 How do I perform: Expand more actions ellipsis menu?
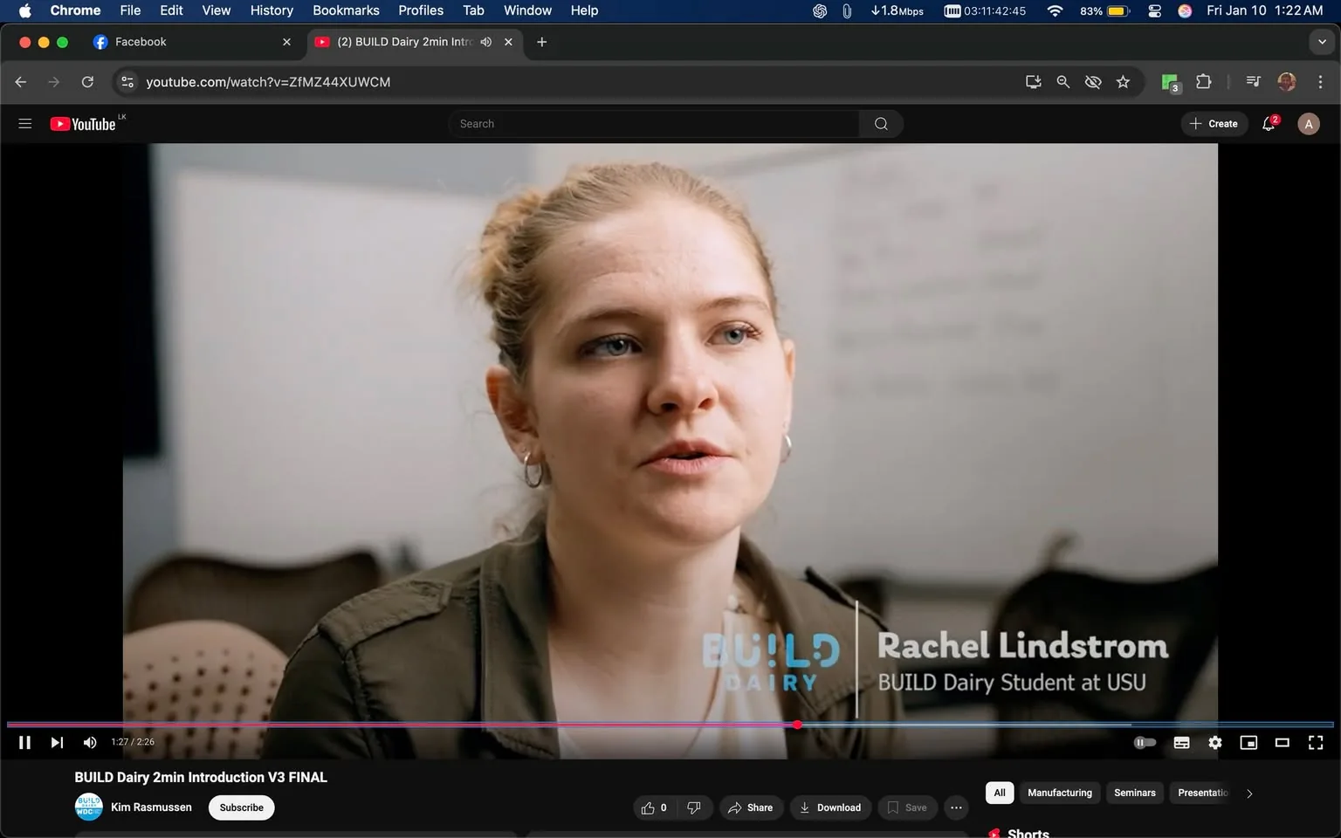(956, 807)
